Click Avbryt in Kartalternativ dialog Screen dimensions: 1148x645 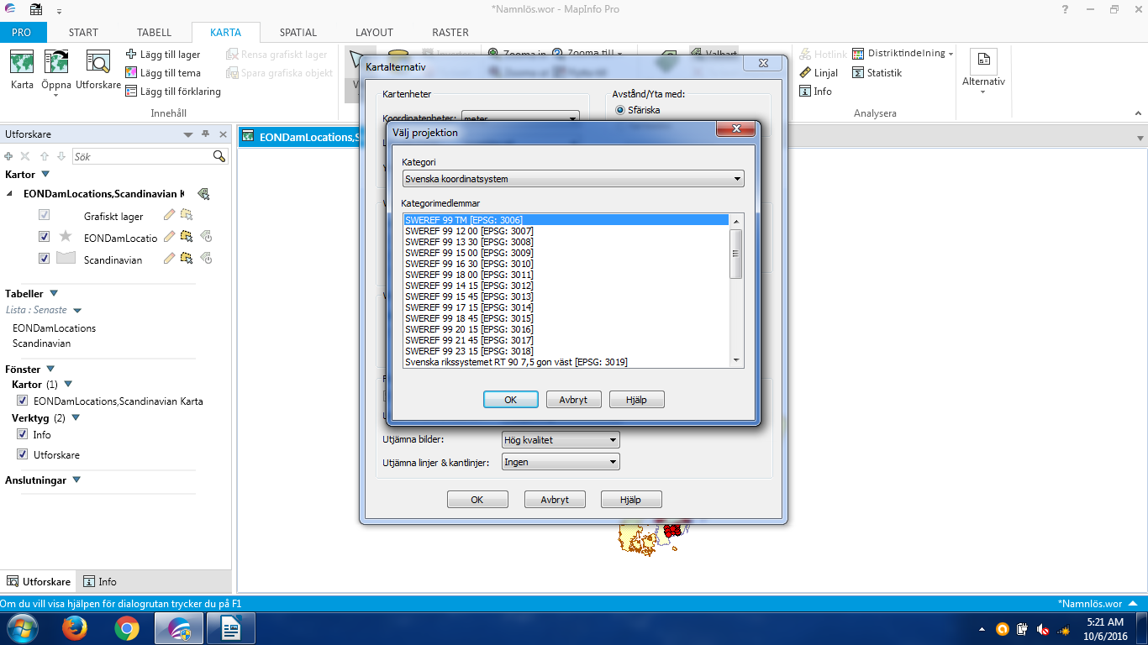[x=555, y=500]
